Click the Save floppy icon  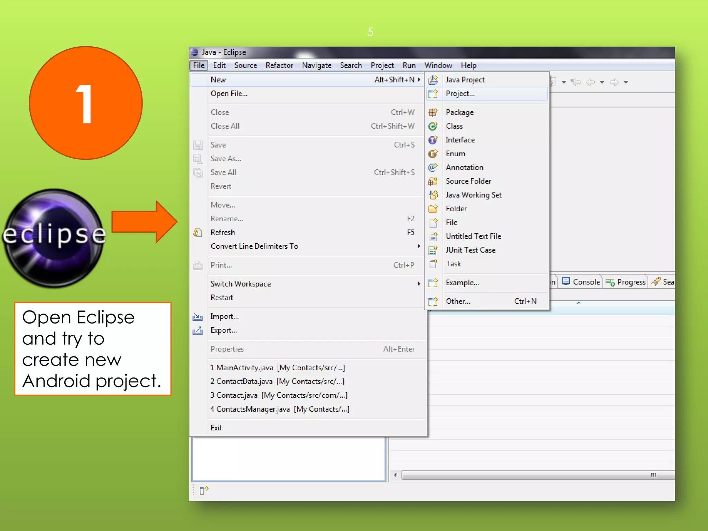pyautogui.click(x=197, y=145)
